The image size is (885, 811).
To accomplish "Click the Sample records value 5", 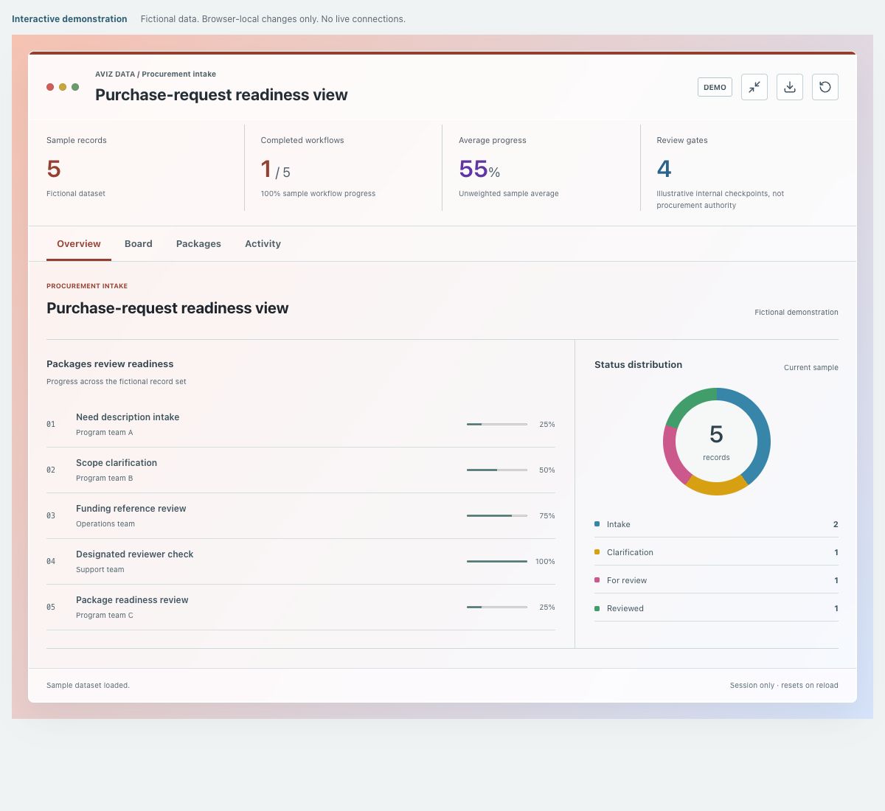I will (x=54, y=169).
